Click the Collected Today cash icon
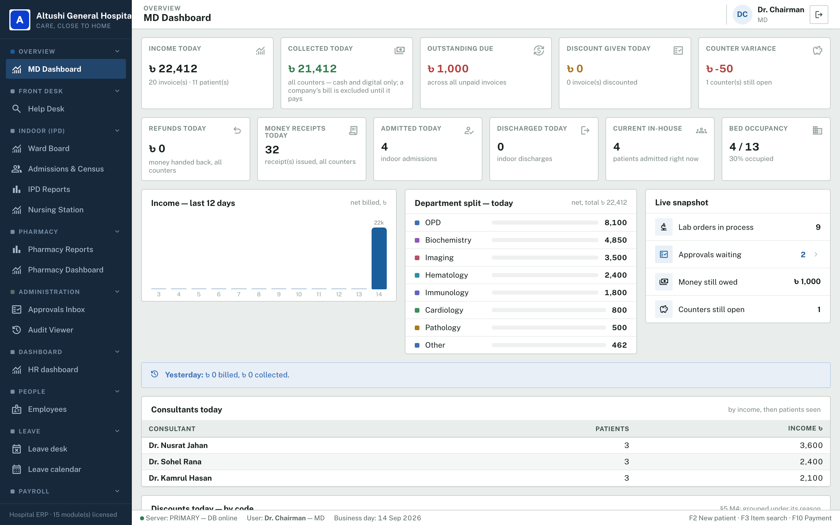 tap(400, 51)
